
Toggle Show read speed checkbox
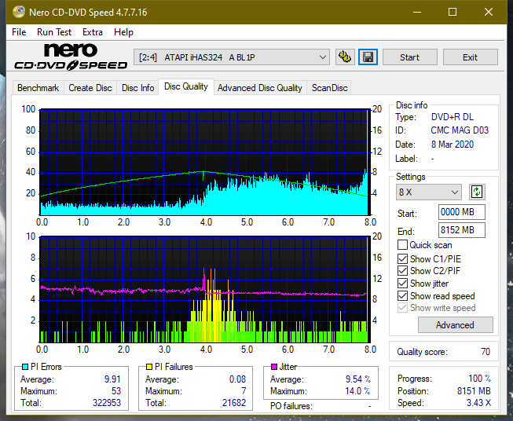coord(402,295)
